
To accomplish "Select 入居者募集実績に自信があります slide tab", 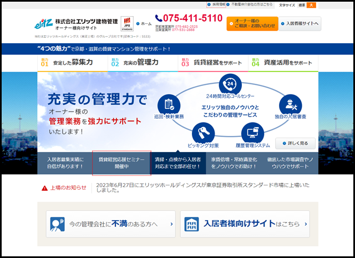I will coord(65,163).
